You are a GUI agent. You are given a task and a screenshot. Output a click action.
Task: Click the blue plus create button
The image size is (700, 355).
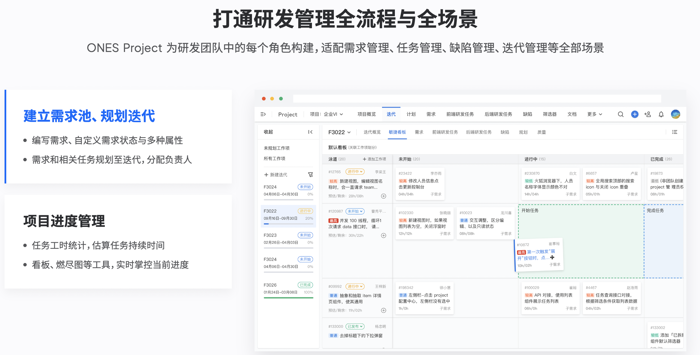point(635,114)
